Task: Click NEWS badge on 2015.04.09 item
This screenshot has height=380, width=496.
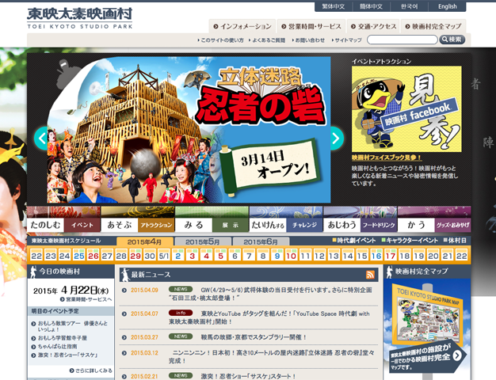Action: (181, 289)
